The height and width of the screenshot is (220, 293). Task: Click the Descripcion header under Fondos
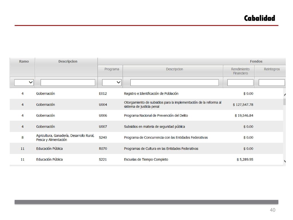click(x=175, y=69)
